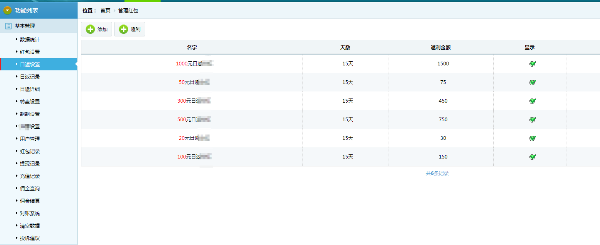Screen dimensions: 600x245
Task: Click the 1500 rebate amount cell
Action: tap(443, 64)
